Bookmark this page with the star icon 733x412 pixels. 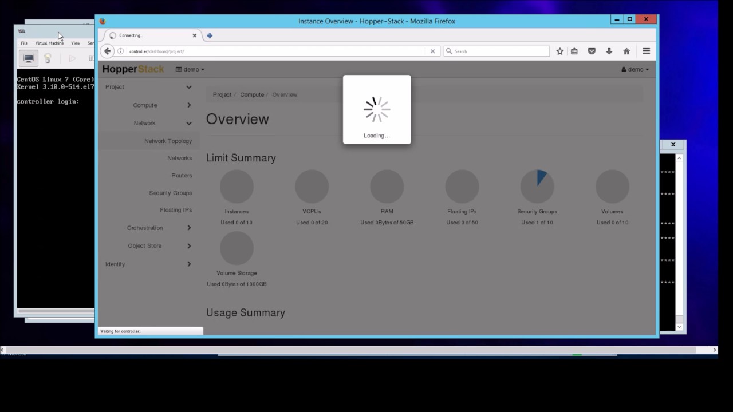click(560, 51)
